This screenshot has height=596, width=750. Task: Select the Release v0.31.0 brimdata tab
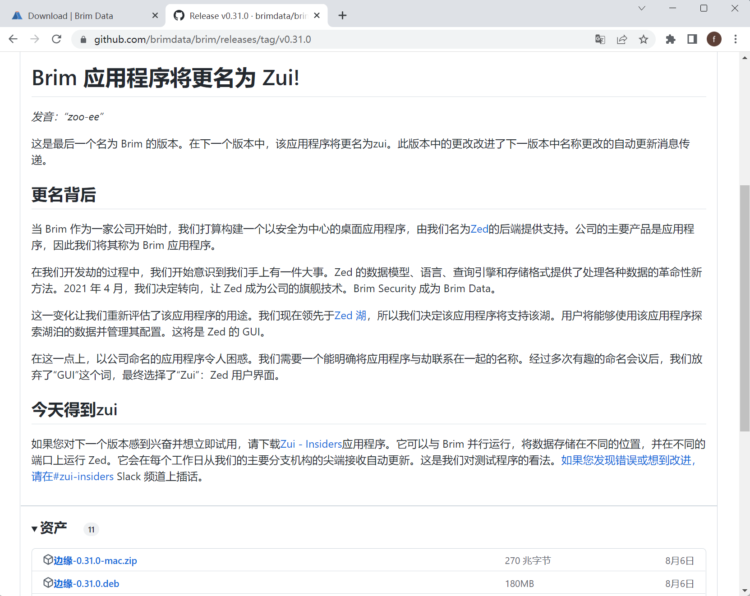[247, 16]
